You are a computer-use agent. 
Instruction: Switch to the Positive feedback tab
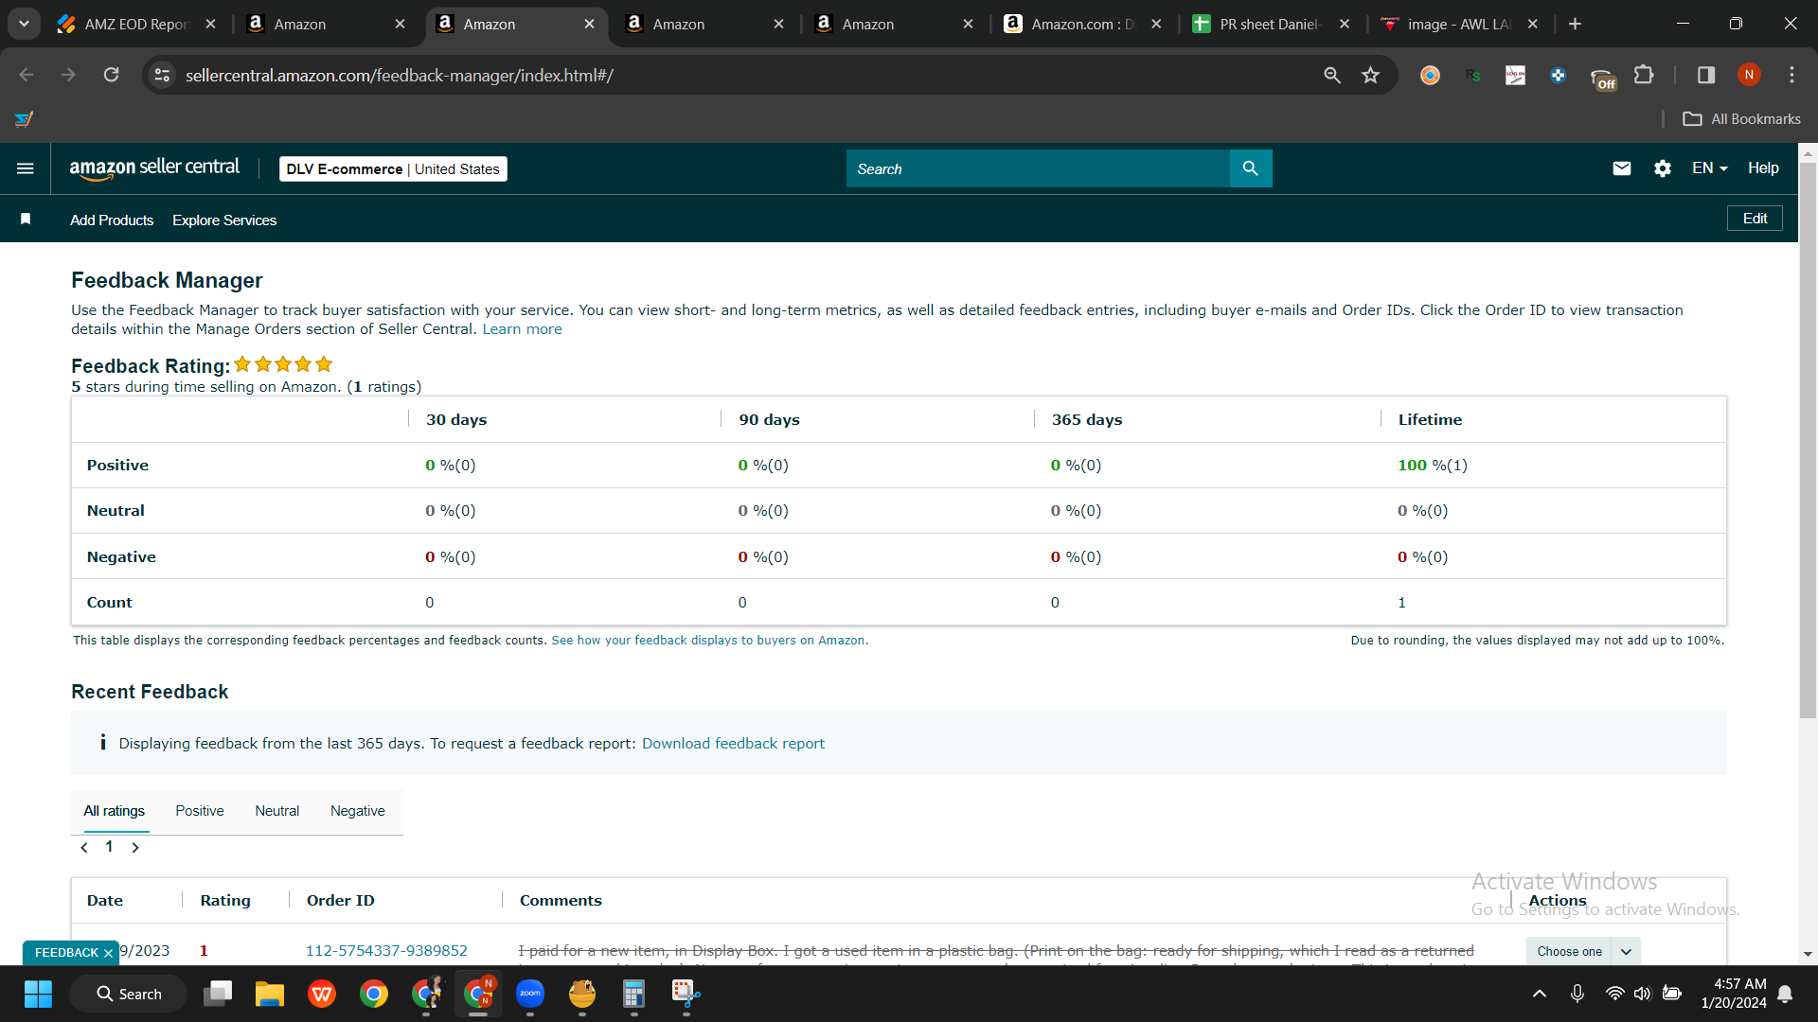pyautogui.click(x=200, y=811)
